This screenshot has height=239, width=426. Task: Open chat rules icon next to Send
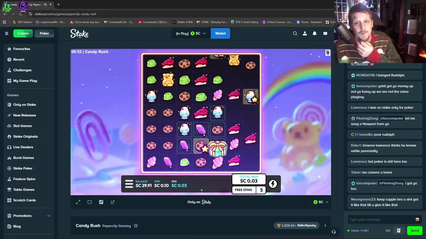pyautogui.click(x=399, y=230)
